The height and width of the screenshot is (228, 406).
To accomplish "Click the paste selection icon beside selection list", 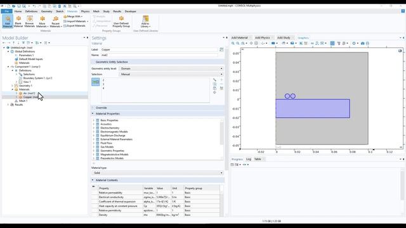I will coord(214,89).
